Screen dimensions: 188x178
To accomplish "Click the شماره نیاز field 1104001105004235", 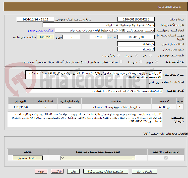I will pyautogui.click(x=136, y=19).
